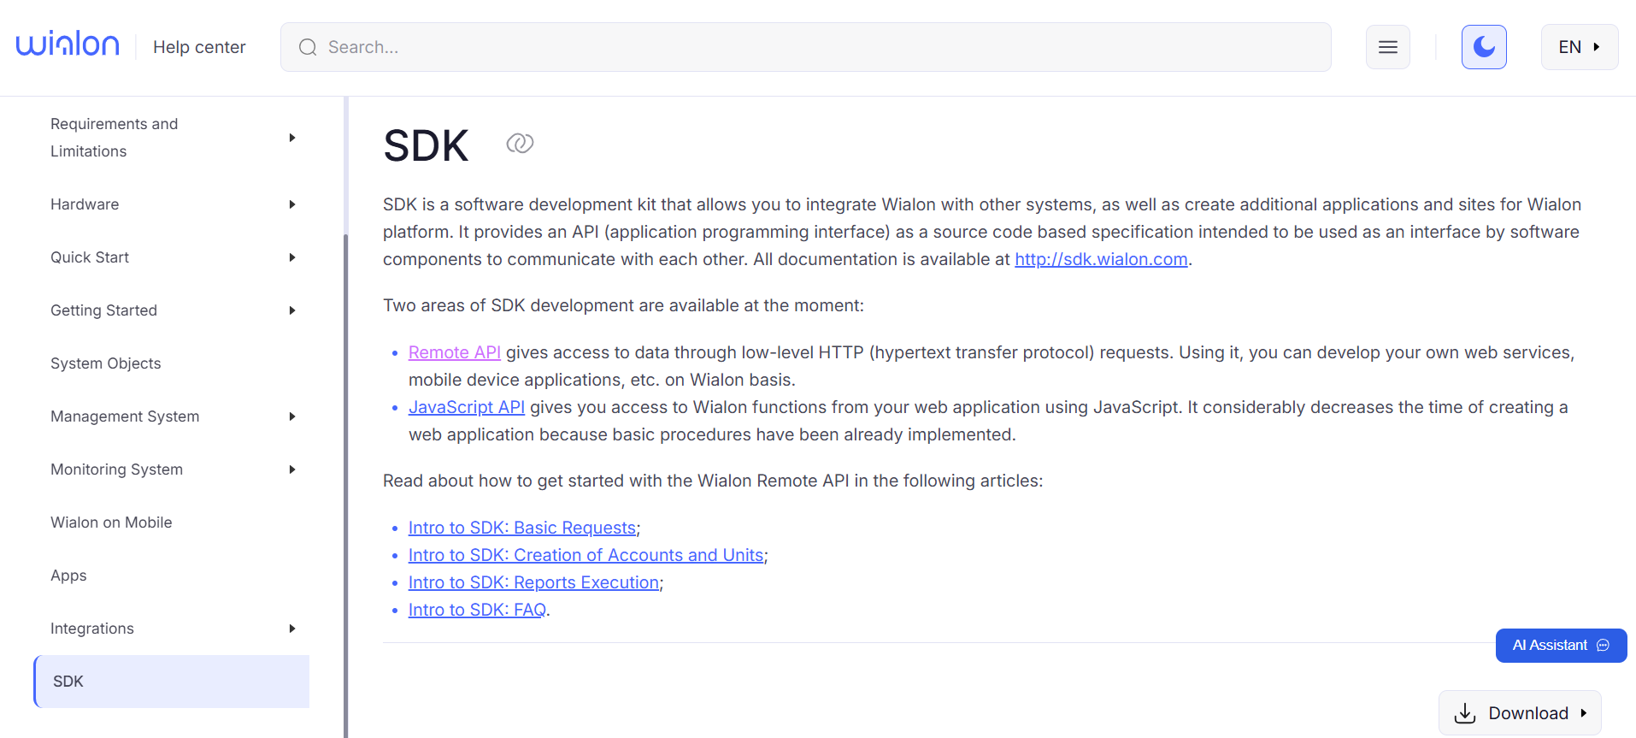The image size is (1636, 738).
Task: Click the Wialon logo
Action: [68, 44]
